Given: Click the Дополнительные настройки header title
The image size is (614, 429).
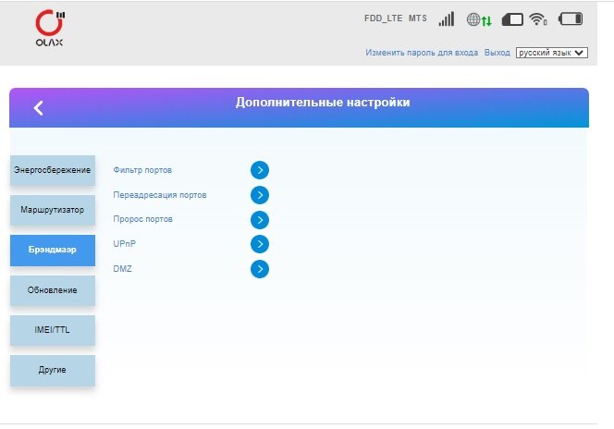Looking at the screenshot, I should 323,102.
